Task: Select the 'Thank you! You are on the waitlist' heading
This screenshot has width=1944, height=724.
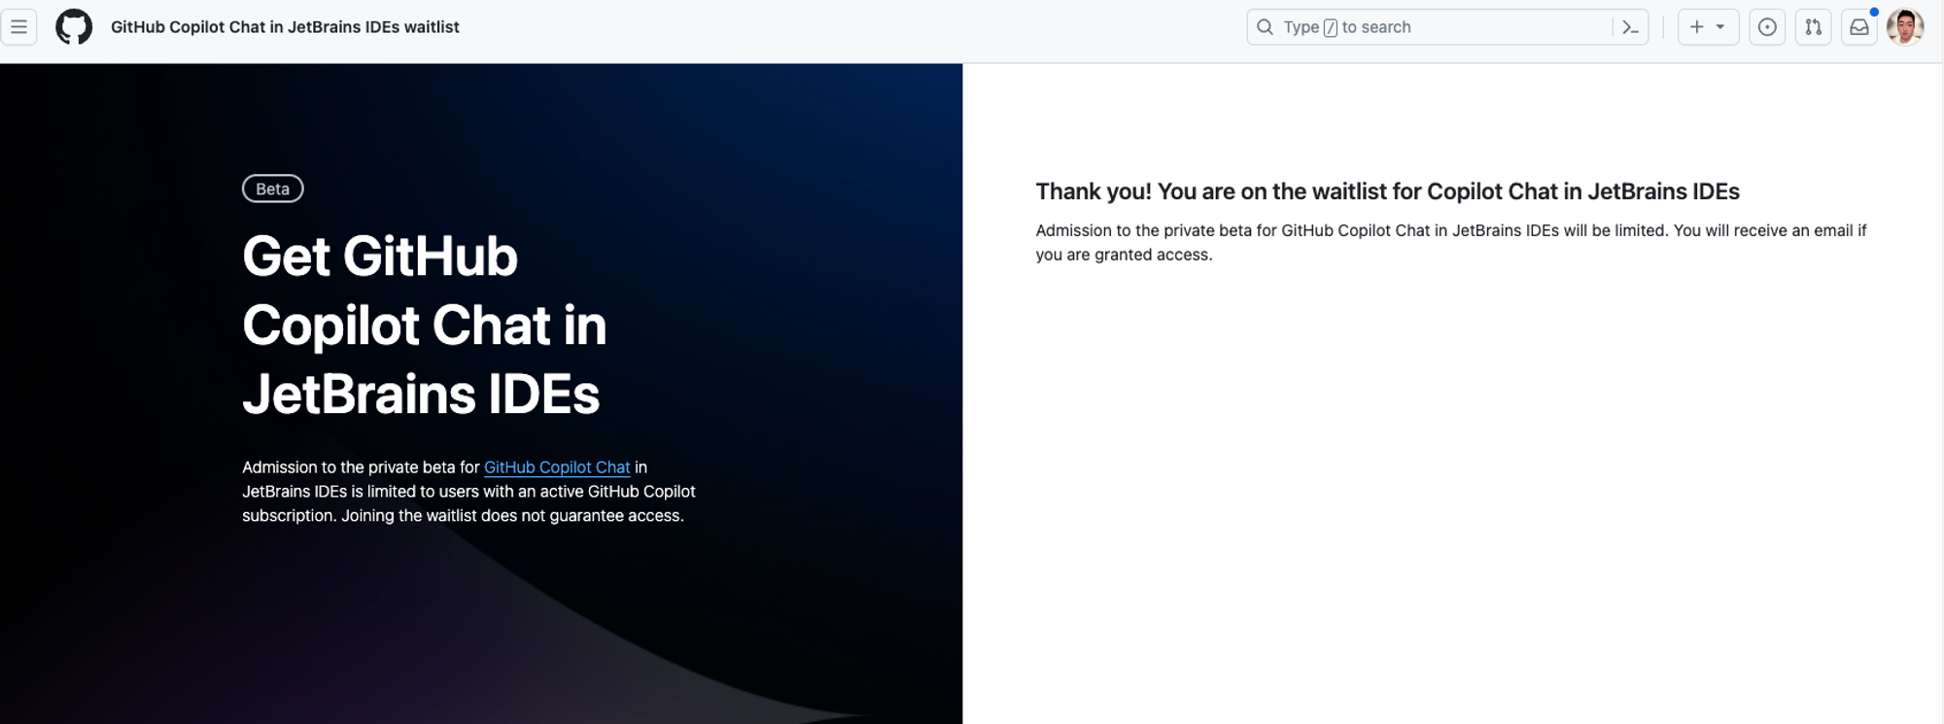Action: click(1387, 191)
